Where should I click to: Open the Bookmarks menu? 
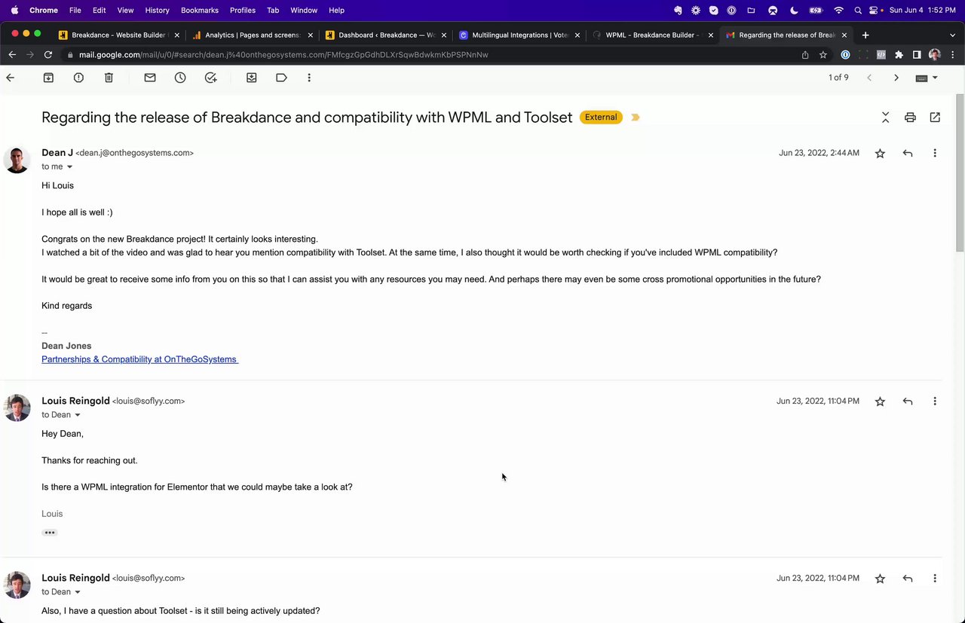pyautogui.click(x=200, y=11)
